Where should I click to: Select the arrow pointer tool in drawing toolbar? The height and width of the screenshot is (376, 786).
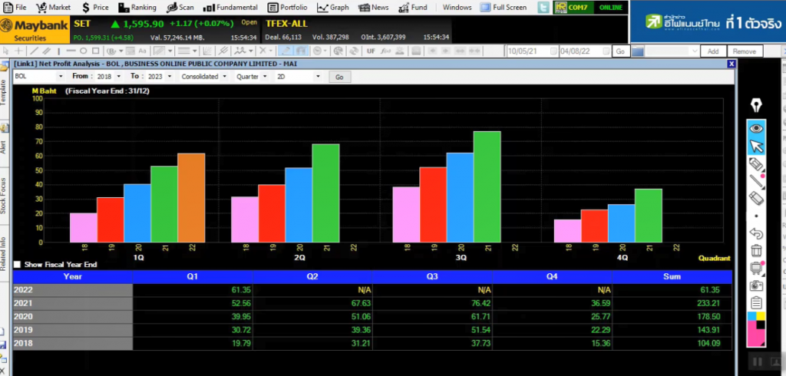6,51
